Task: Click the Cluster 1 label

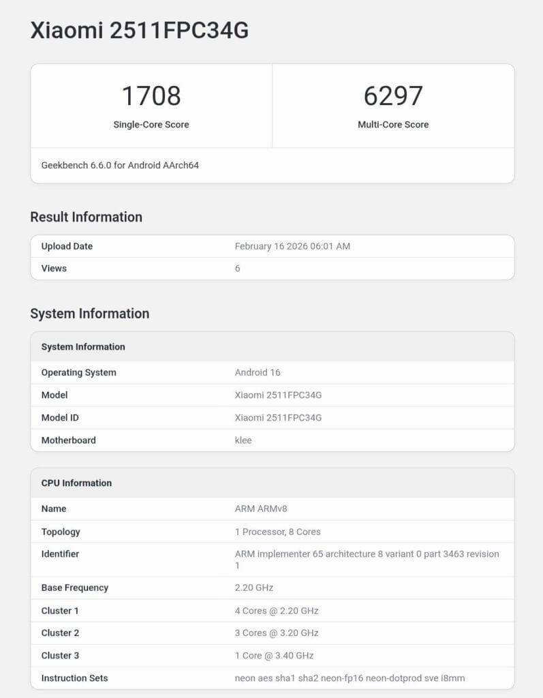Action: 60,611
